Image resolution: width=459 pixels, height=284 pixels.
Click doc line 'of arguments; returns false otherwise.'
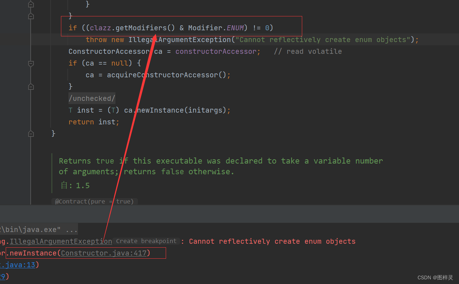[146, 171]
